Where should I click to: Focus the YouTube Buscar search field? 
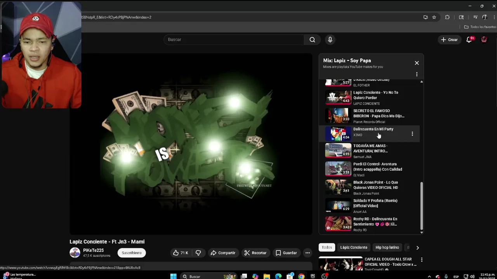click(234, 40)
